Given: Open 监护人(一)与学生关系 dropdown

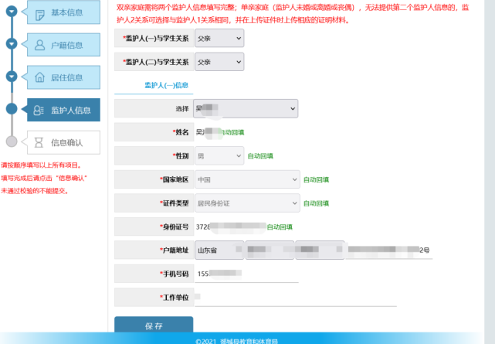Looking at the screenshot, I should coord(219,38).
